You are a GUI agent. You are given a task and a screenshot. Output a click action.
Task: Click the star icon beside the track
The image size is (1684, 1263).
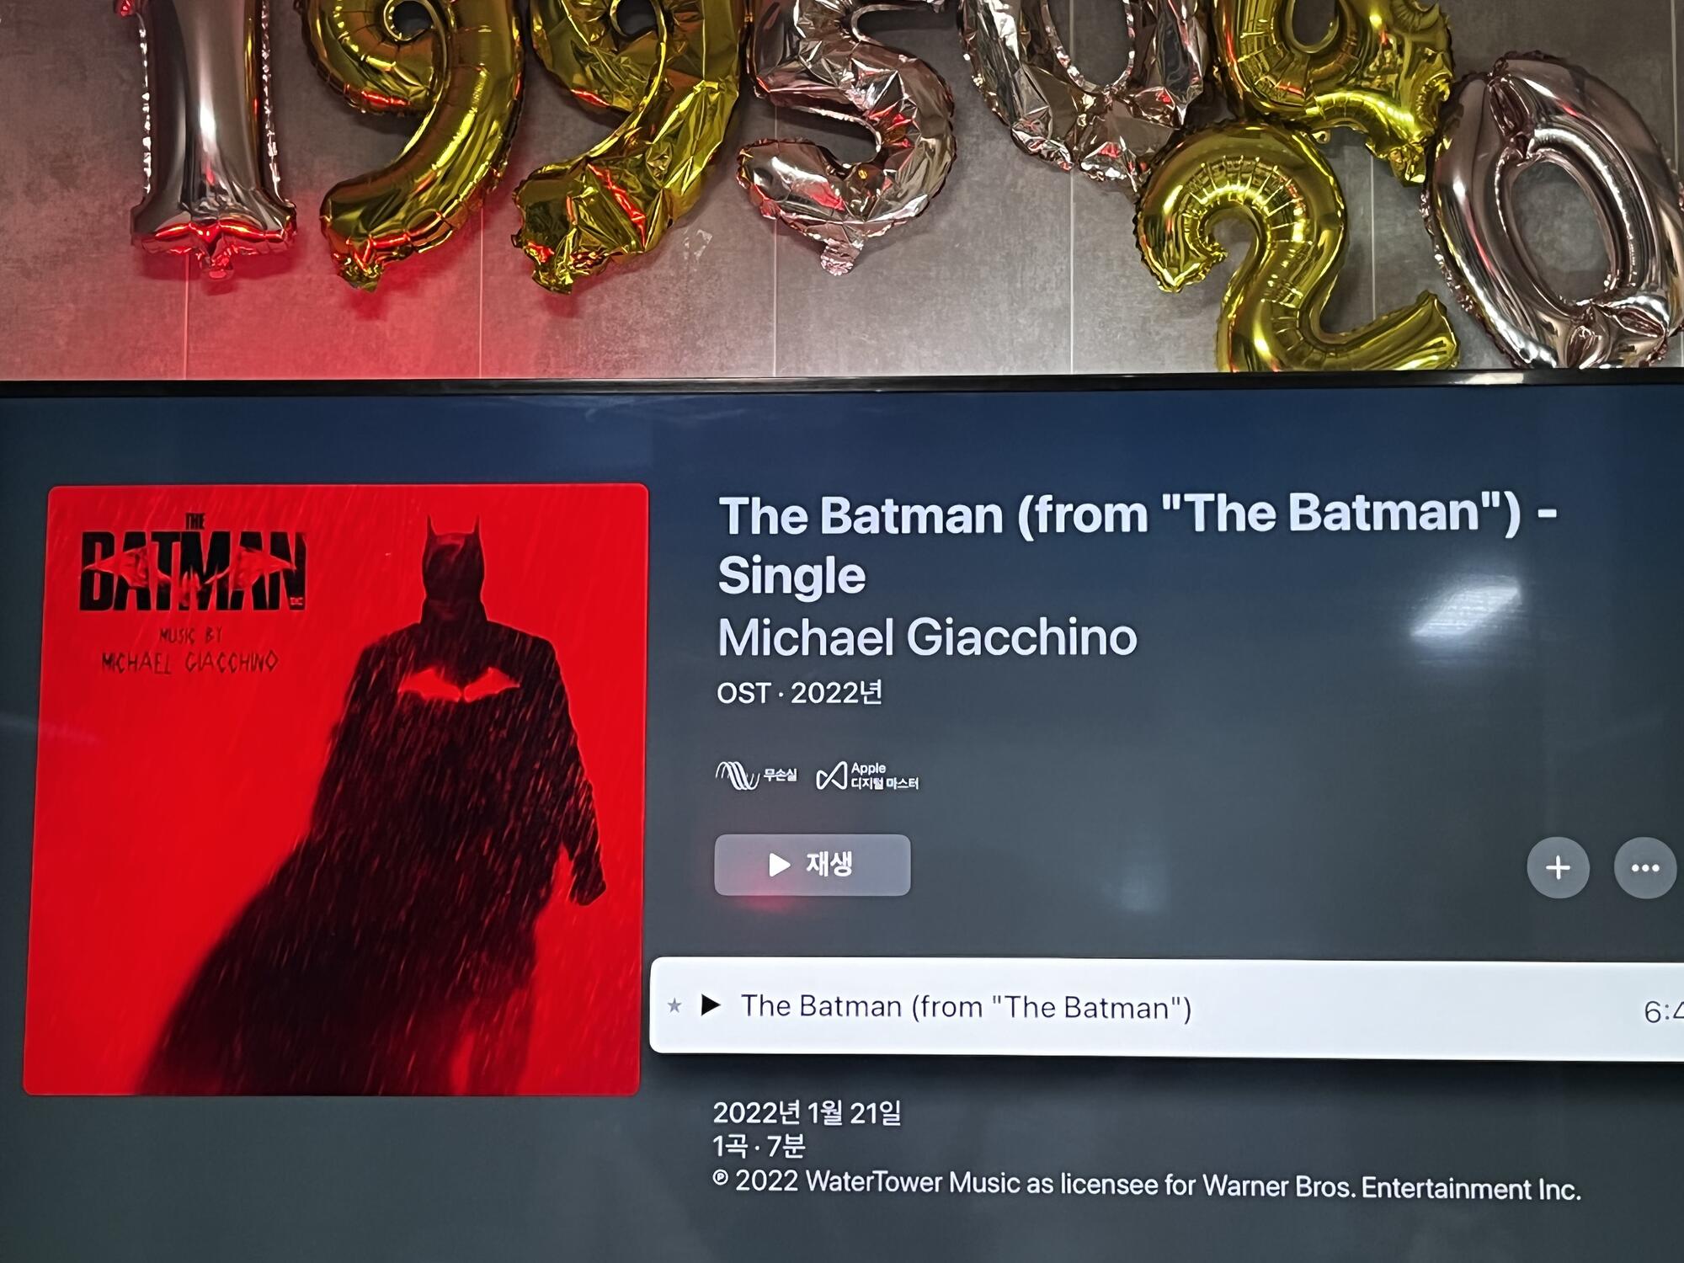click(x=674, y=1005)
